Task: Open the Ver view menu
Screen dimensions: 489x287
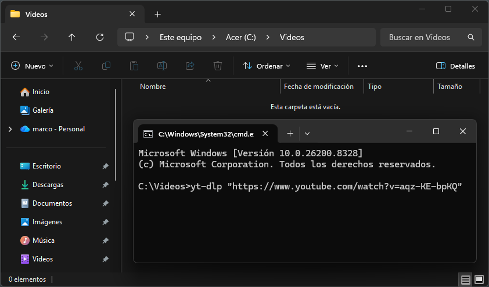Action: (x=322, y=66)
